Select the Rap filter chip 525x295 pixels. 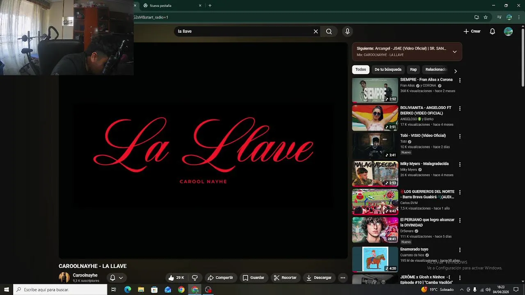point(413,70)
